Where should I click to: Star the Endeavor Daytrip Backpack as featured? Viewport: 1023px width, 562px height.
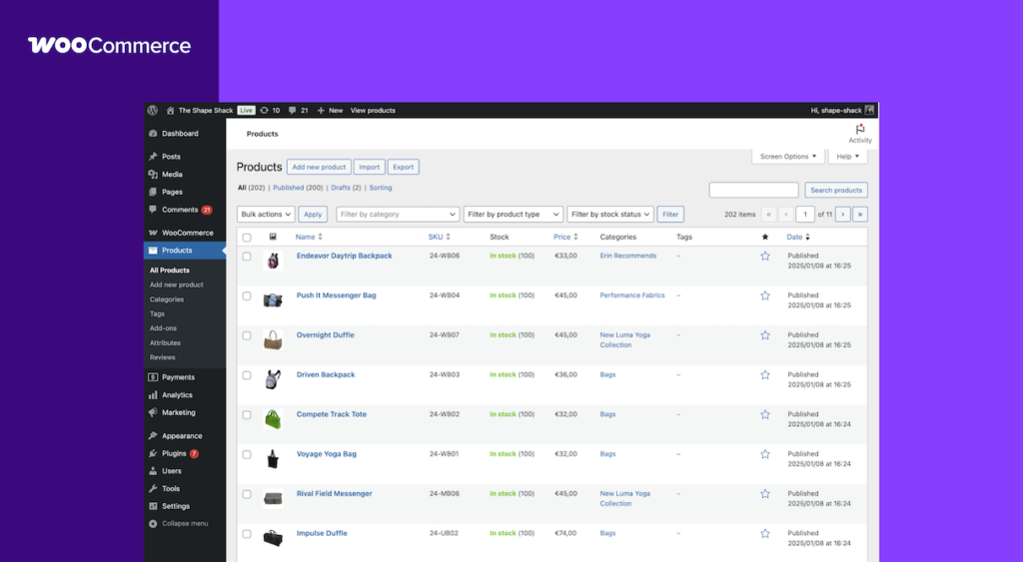(765, 257)
